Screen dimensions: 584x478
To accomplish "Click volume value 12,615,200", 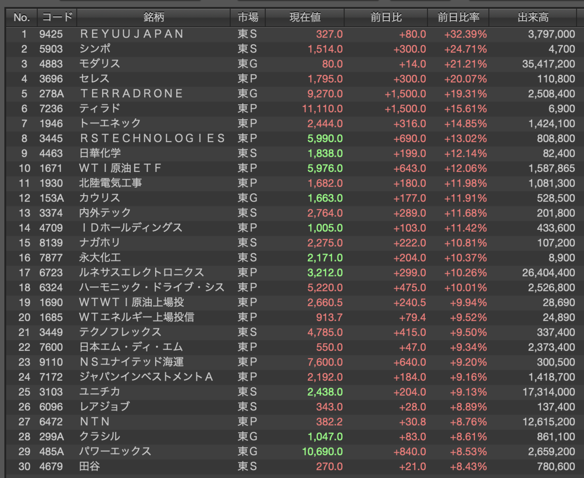I will point(548,422).
